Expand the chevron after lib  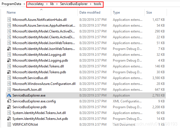pyautogui.click(x=57, y=4)
